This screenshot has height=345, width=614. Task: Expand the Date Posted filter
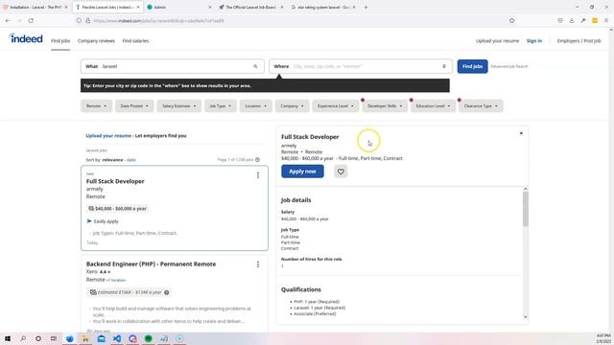[x=134, y=106]
